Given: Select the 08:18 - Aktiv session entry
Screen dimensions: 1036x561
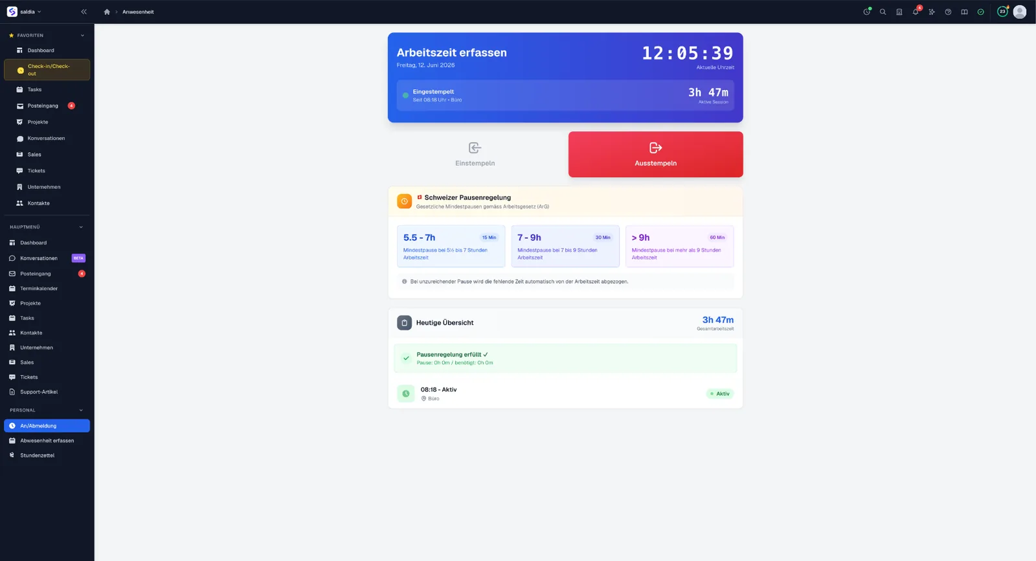Looking at the screenshot, I should point(565,393).
